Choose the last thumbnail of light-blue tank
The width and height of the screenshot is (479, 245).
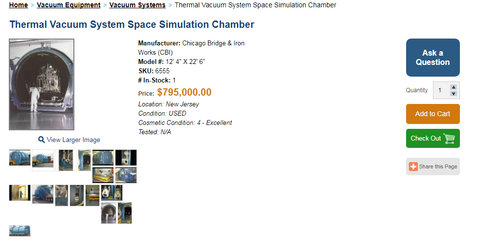coord(20,231)
